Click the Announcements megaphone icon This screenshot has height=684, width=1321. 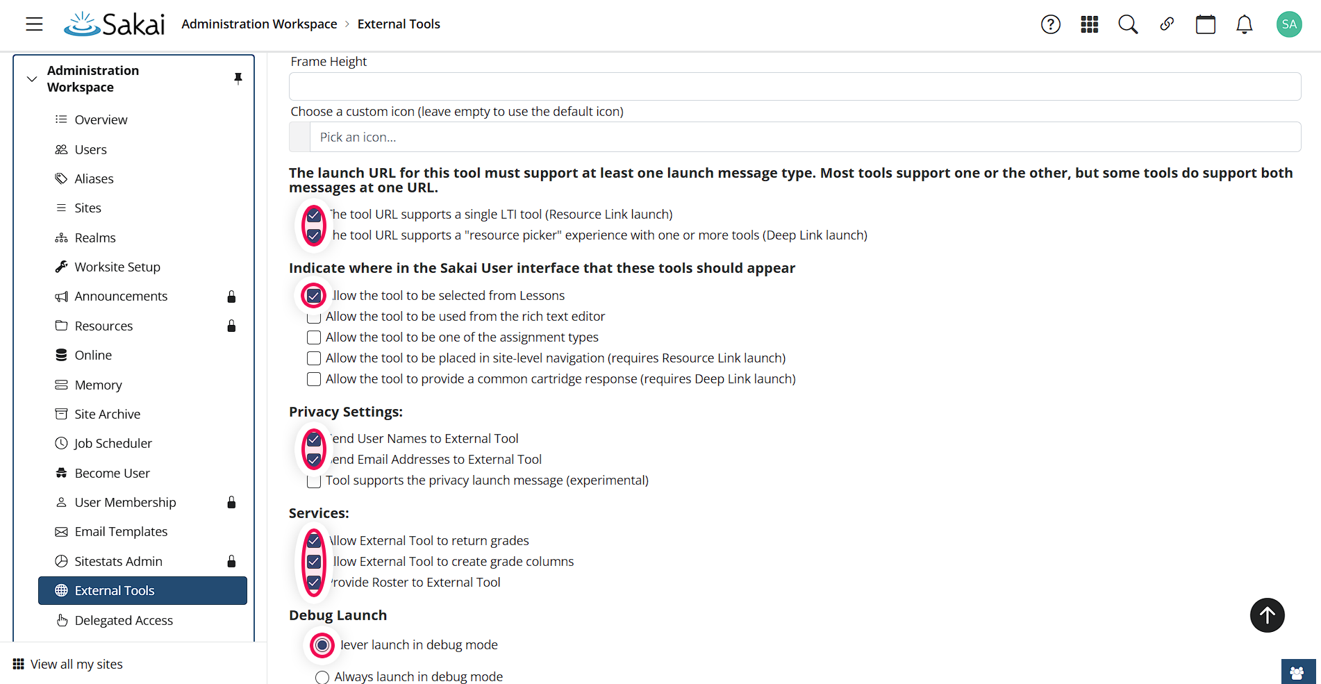62,296
